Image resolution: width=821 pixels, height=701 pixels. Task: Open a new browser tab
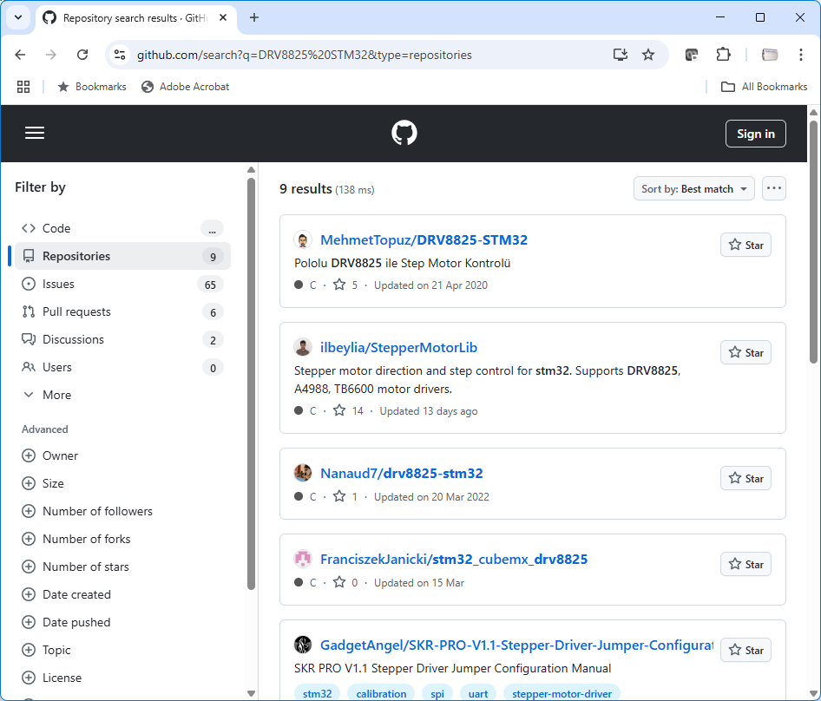[254, 18]
